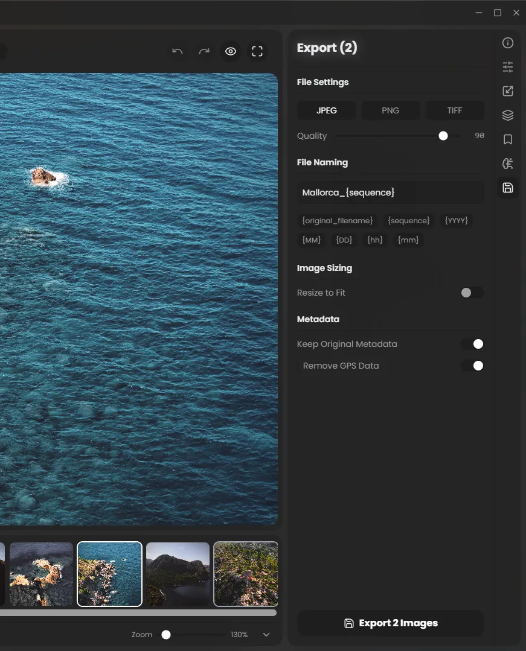Viewport: 526px width, 651px height.
Task: Enter fullscreen preview mode
Action: tap(257, 51)
